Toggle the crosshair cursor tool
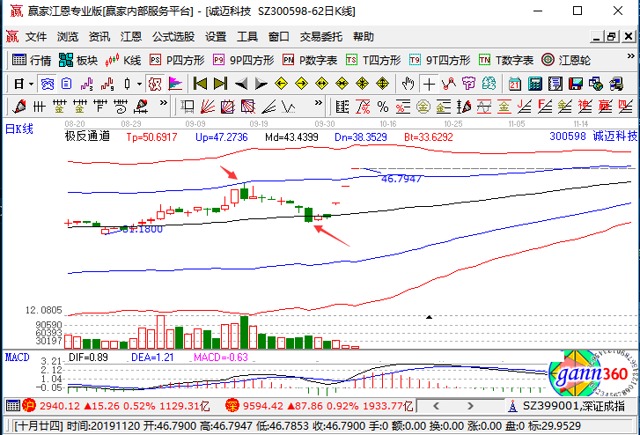640x435 pixels. coord(429,85)
